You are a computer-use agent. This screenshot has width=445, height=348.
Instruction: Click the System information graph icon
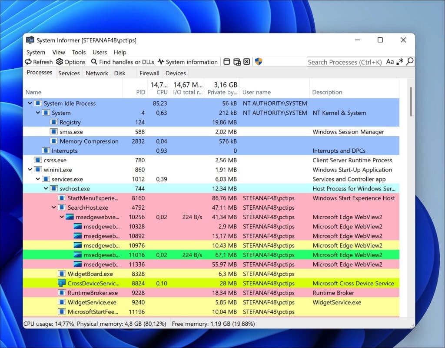tap(161, 62)
